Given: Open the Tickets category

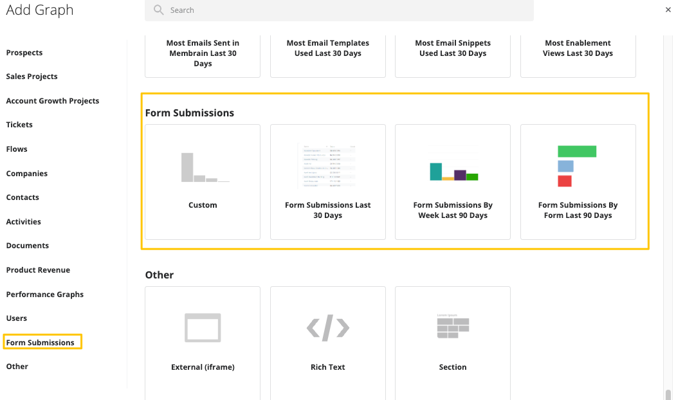Looking at the screenshot, I should [x=19, y=125].
